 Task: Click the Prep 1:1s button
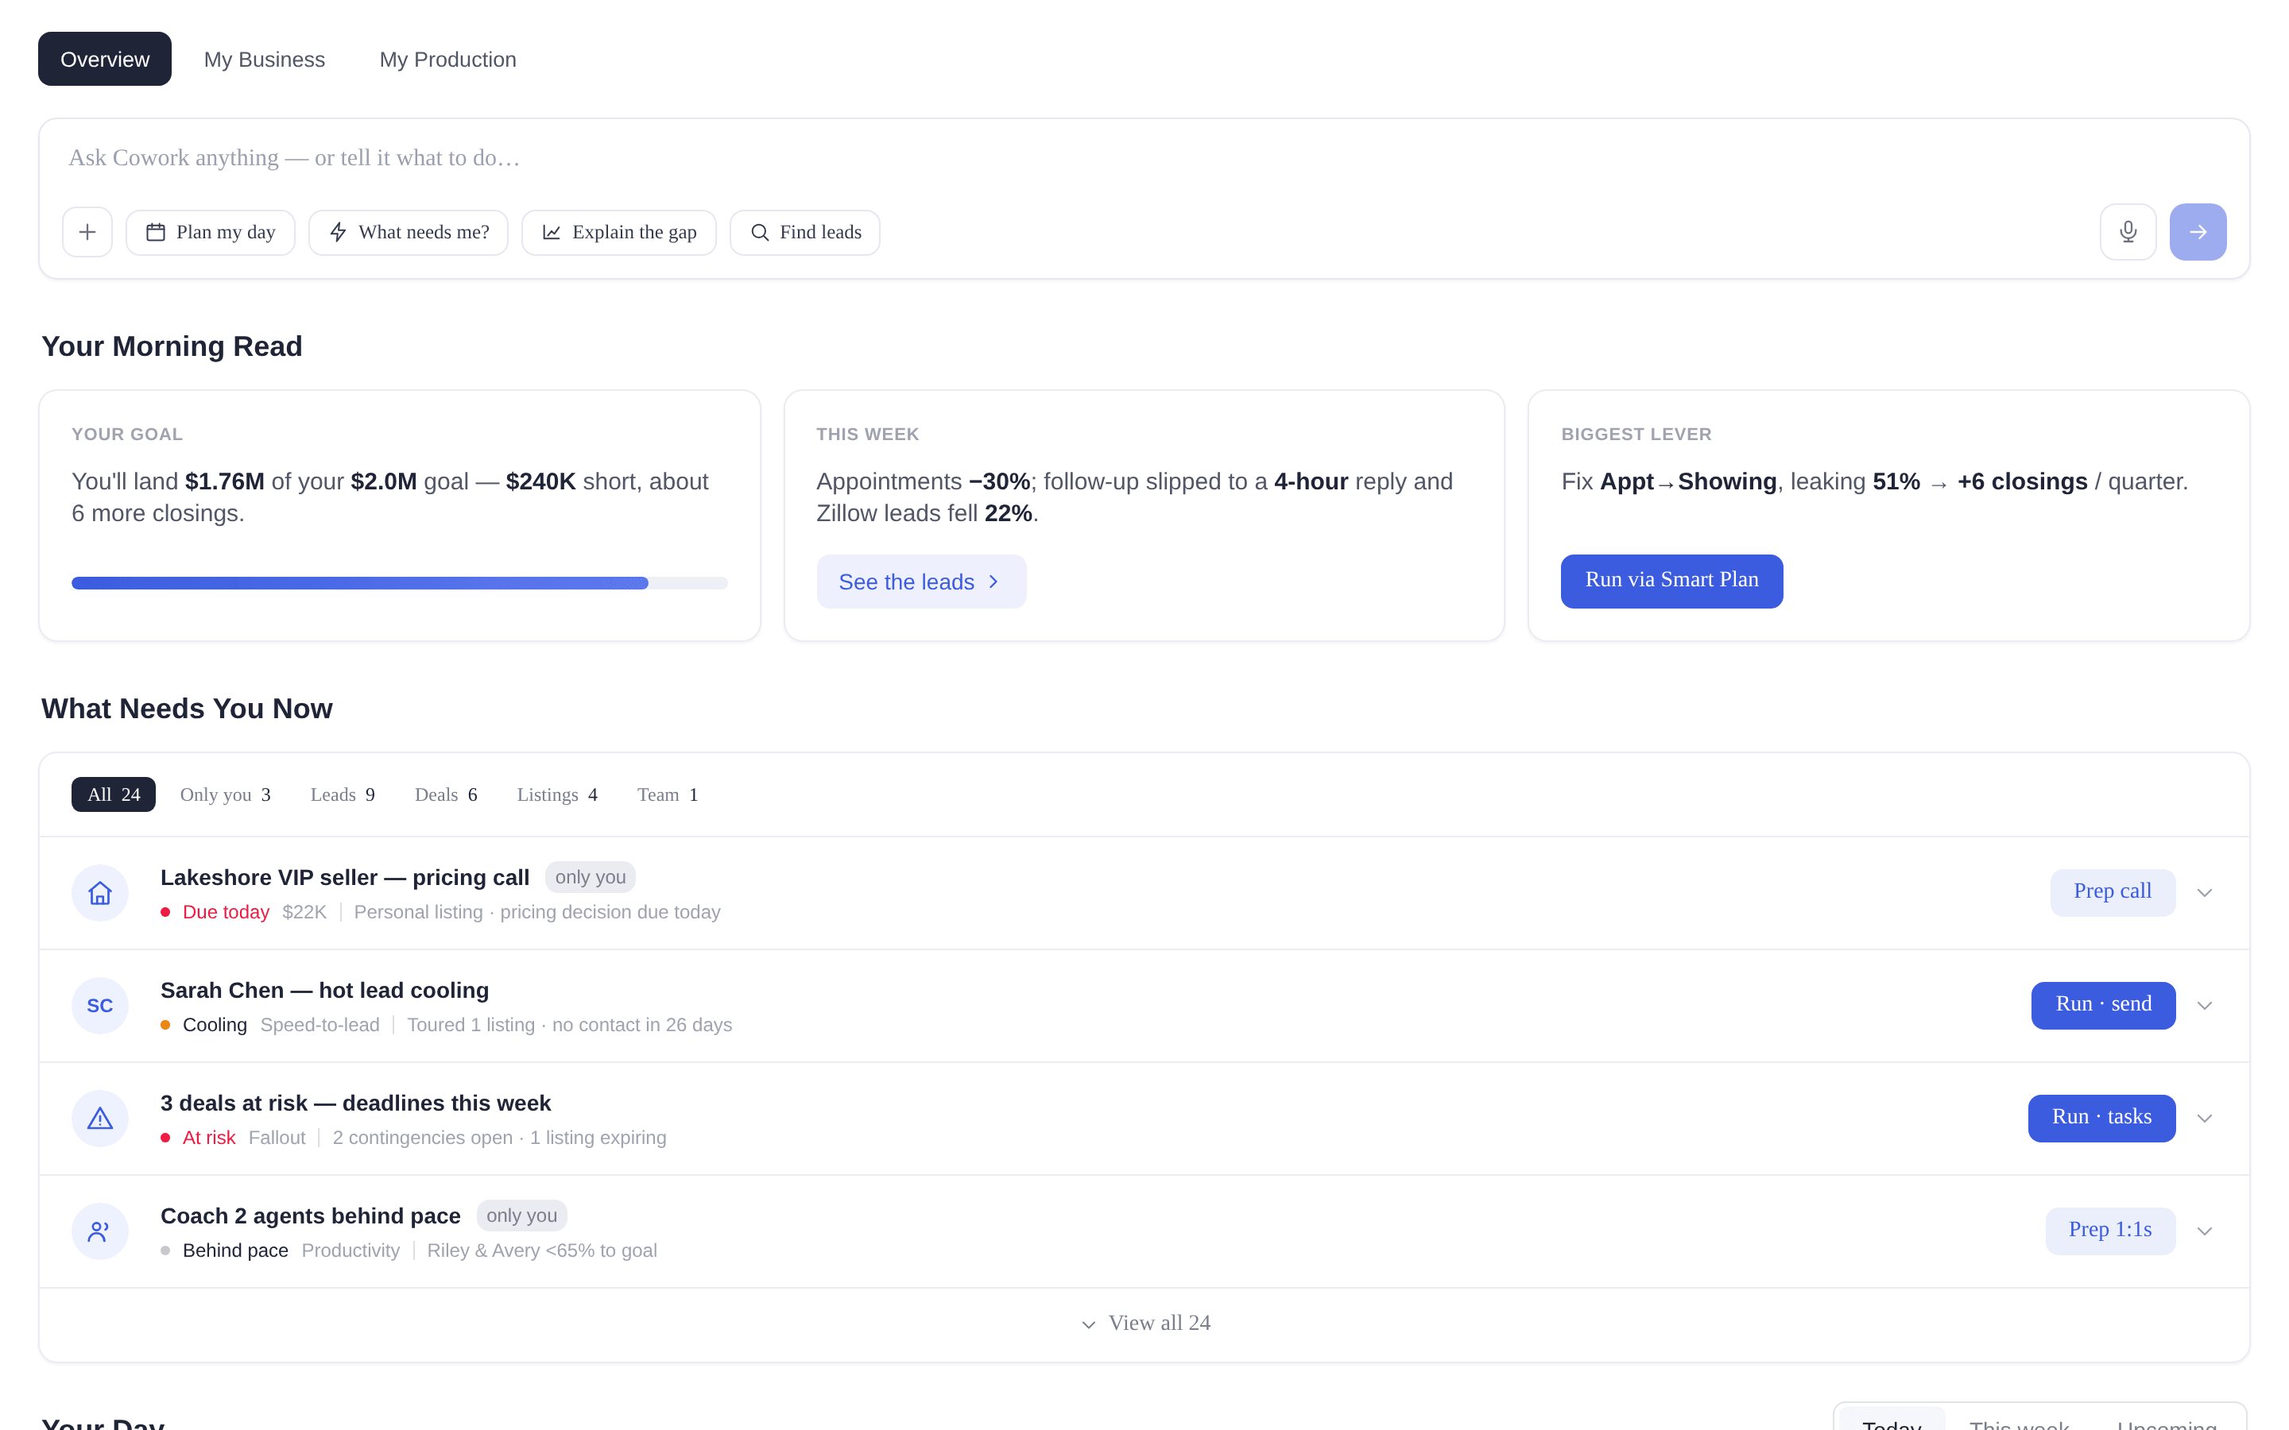2110,1231
